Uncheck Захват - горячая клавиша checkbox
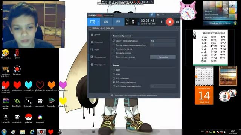The height and width of the screenshot is (135, 241). pos(114,41)
